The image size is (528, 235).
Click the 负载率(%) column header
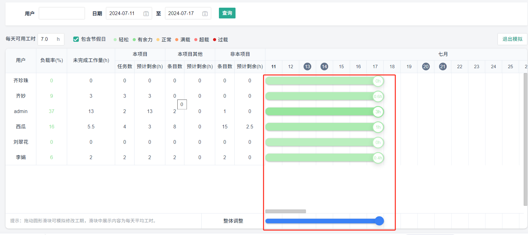click(x=51, y=61)
